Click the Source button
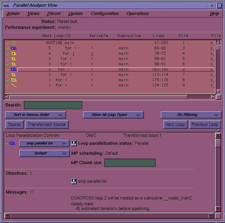This screenshot has width=225, height=223. coord(14,124)
